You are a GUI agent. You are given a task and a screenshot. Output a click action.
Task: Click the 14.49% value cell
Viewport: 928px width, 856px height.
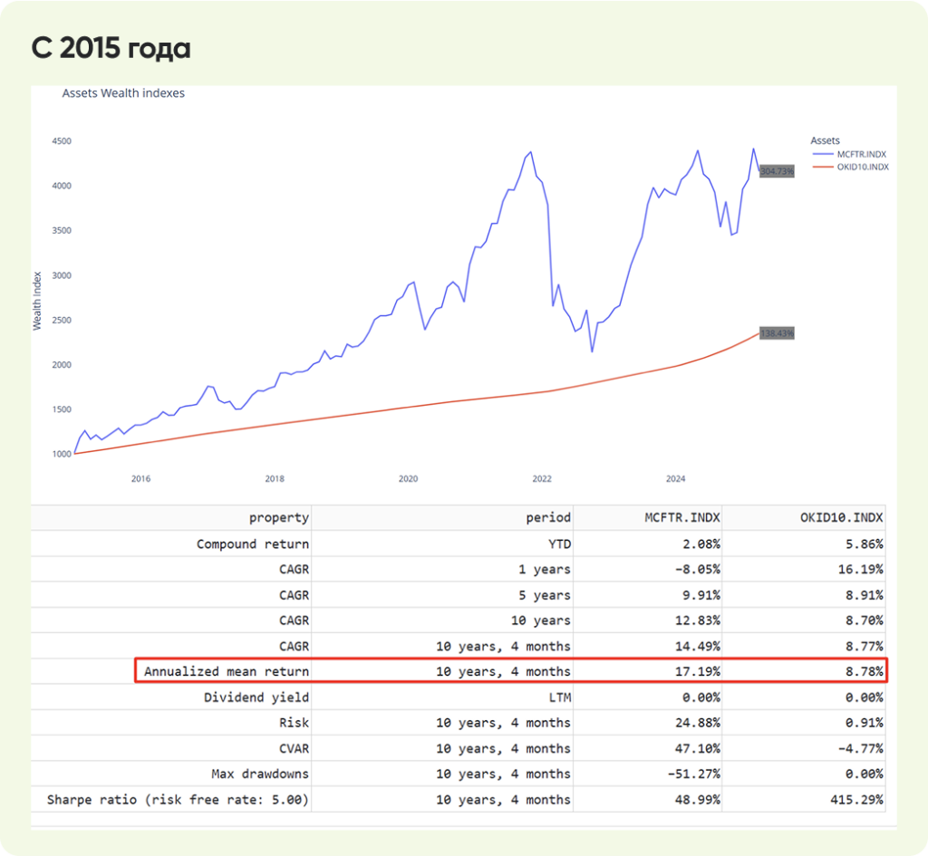point(698,646)
